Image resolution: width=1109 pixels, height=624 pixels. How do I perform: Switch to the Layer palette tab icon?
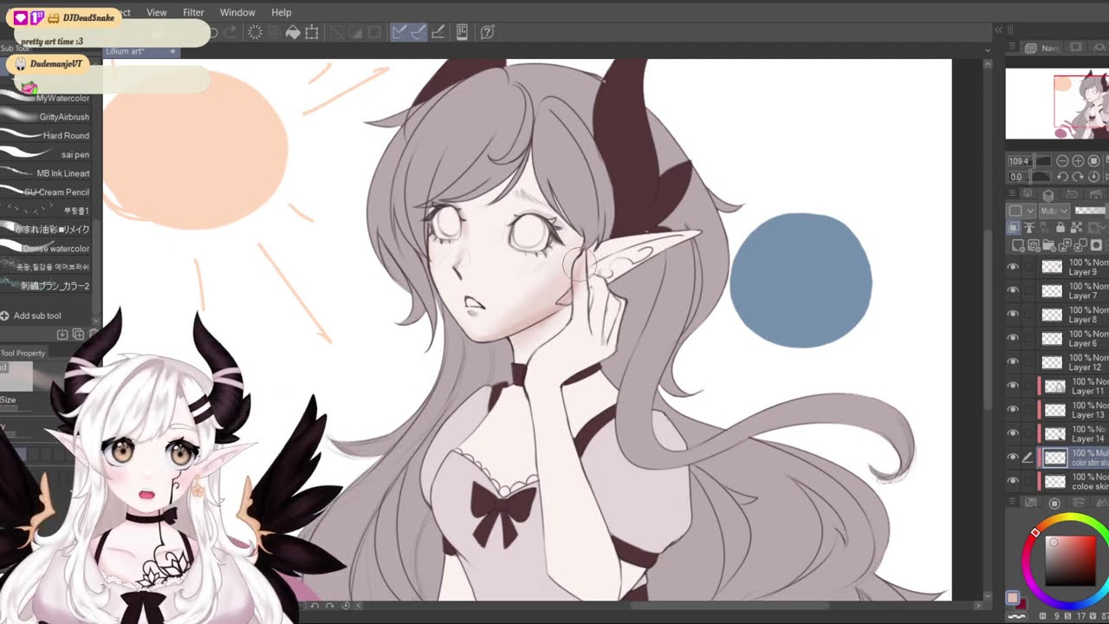coord(1048,194)
